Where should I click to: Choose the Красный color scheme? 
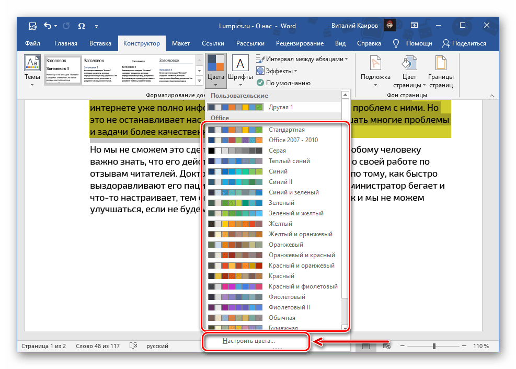click(x=272, y=276)
